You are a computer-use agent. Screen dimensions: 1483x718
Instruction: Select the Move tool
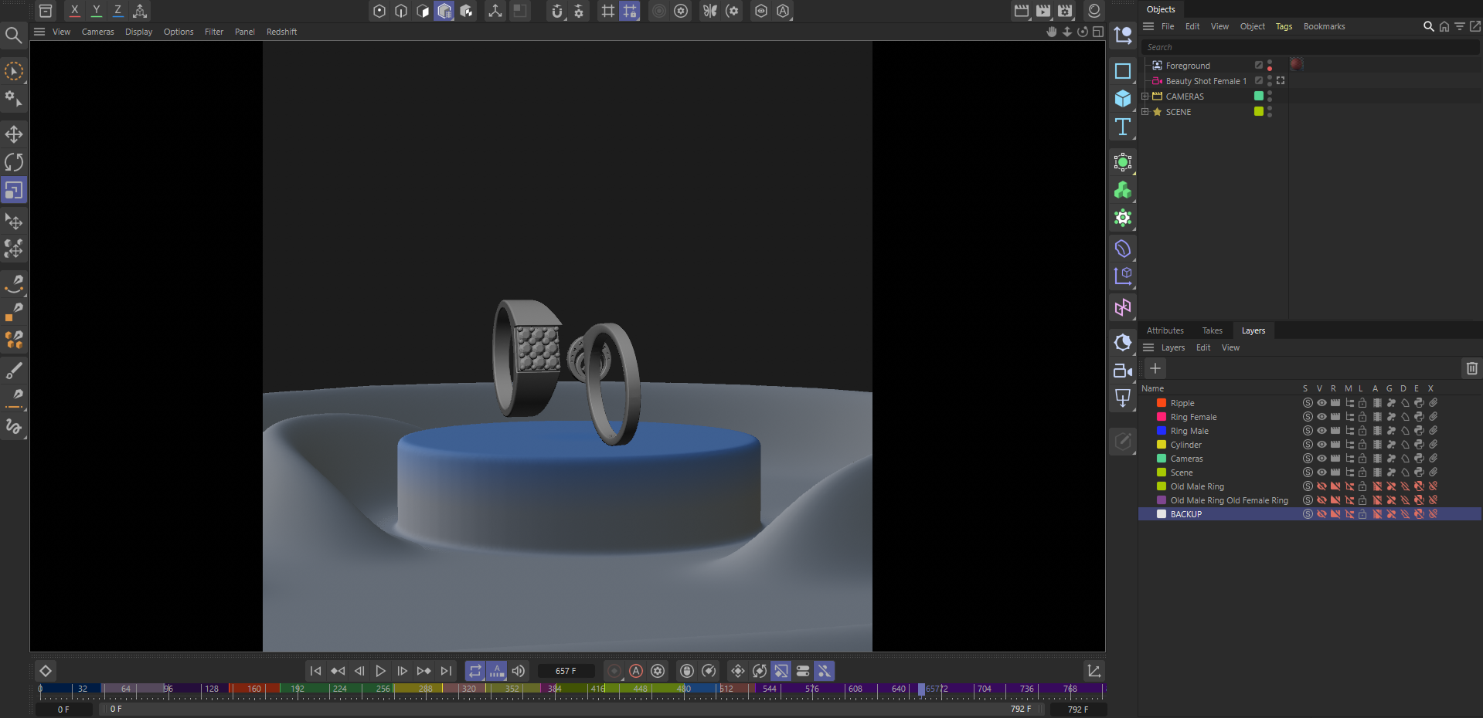(x=14, y=134)
